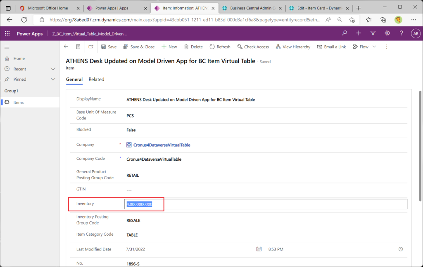Expand the Pinned chevron
Viewport: 423px width, 267px height.
[x=53, y=79]
